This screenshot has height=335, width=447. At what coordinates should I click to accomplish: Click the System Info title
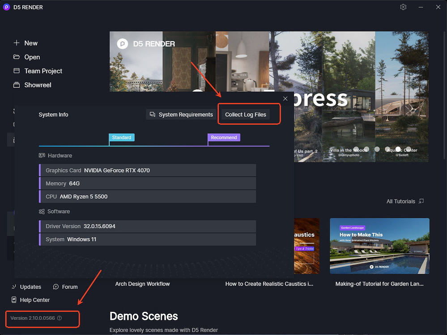click(x=53, y=114)
